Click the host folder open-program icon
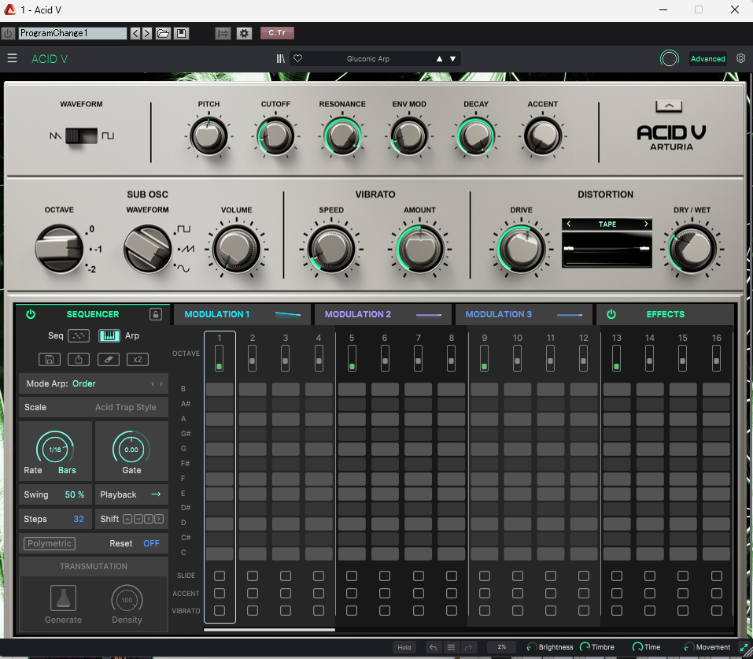 164,33
